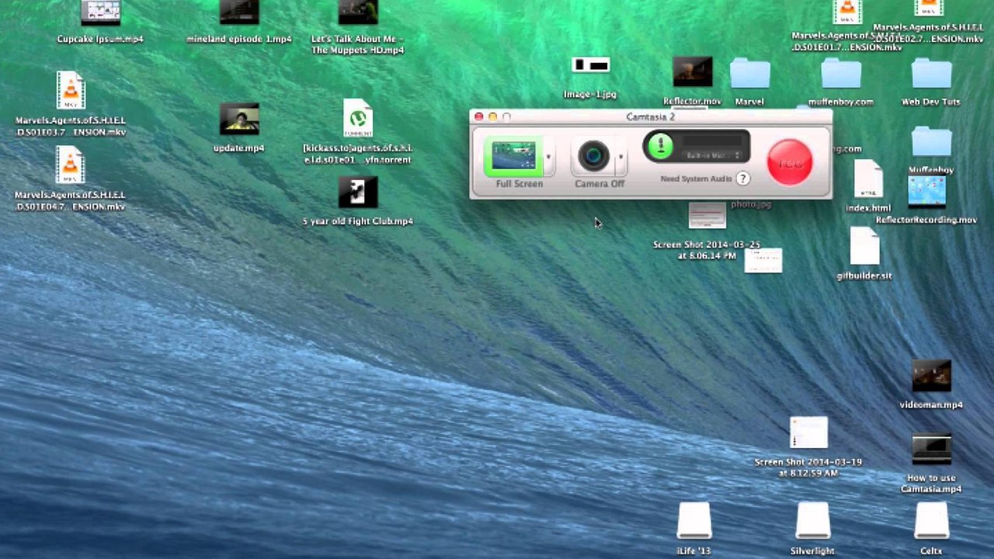Click the Camtasia 2 window title bar

click(x=651, y=116)
